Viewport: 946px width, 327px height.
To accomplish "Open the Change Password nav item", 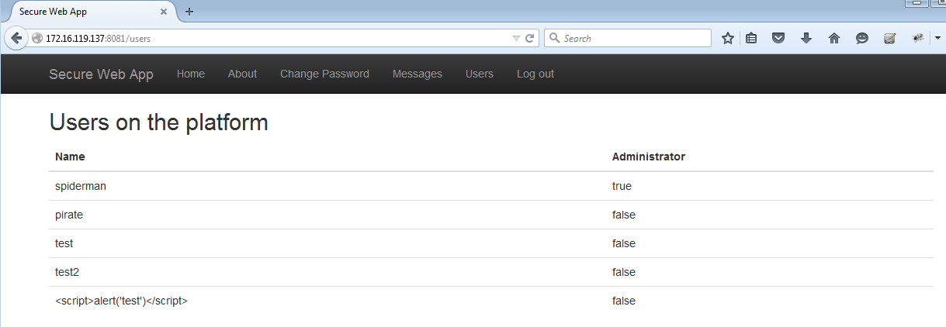I will (x=324, y=74).
